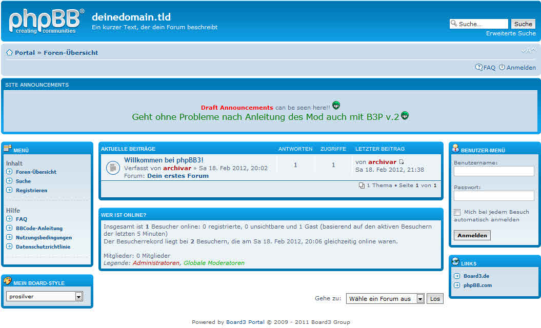
Task: Click the phpBB logo image
Action: tap(46, 22)
